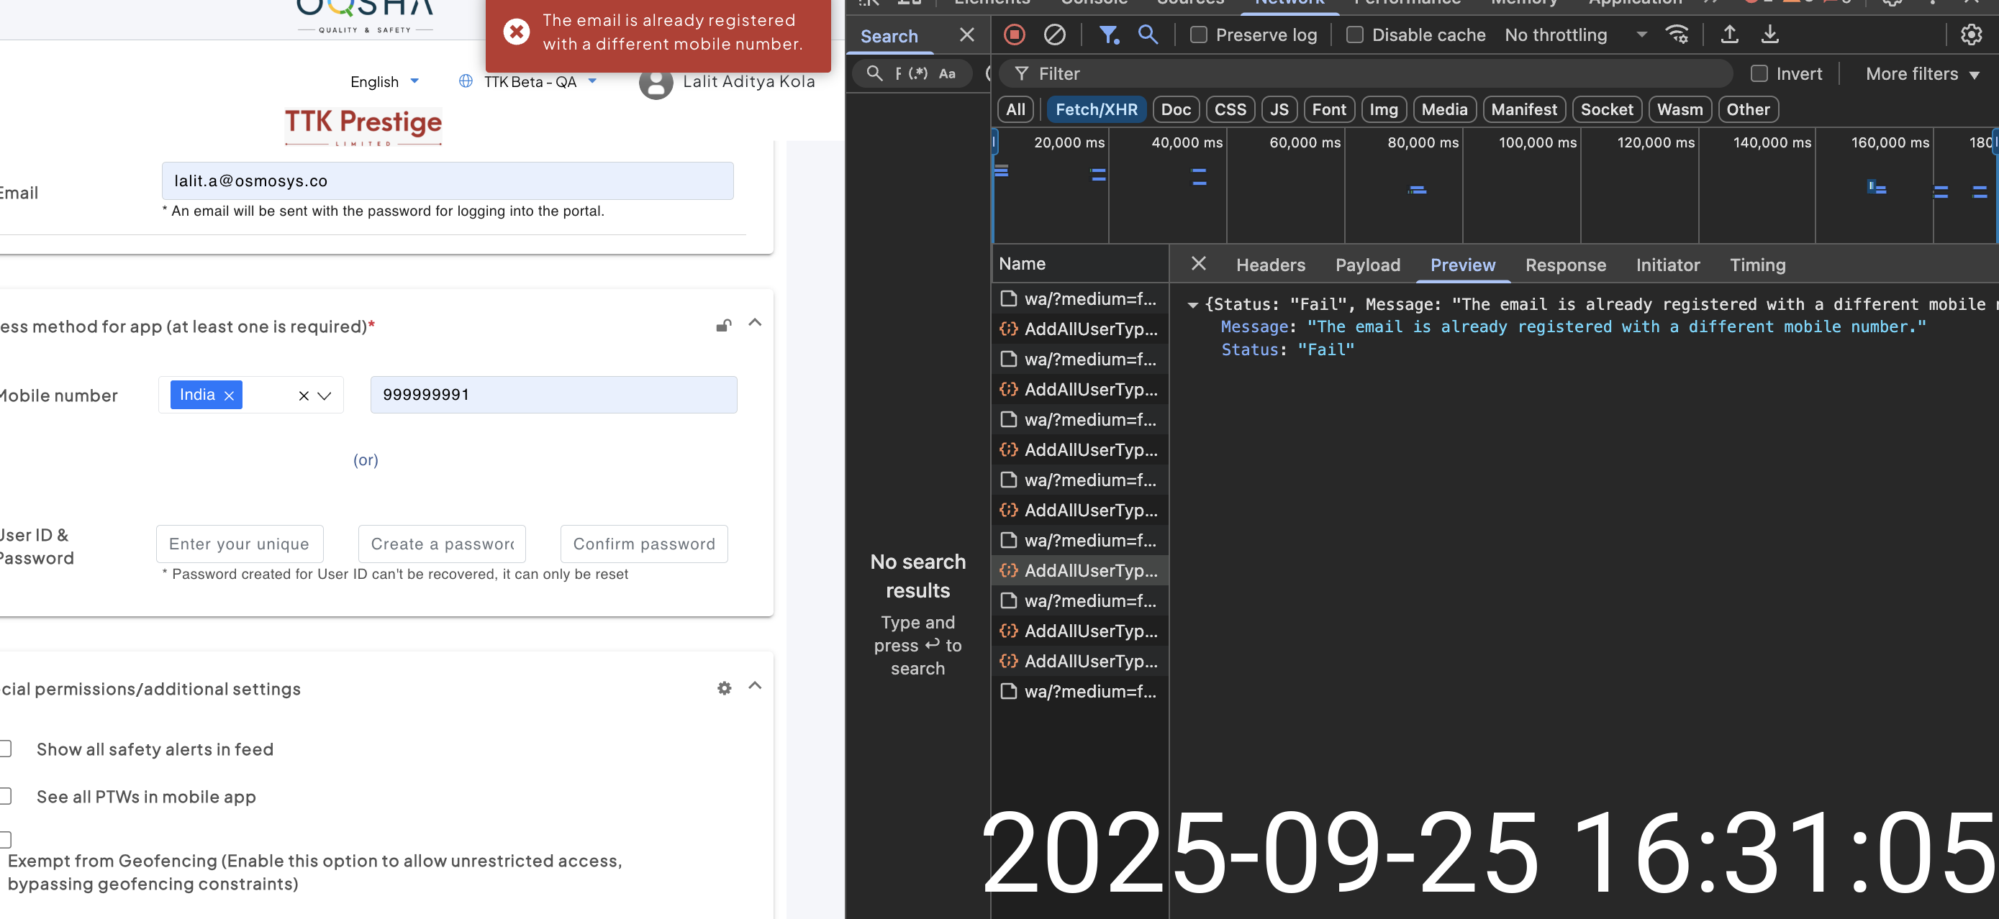Viewport: 1999px width, 919px height.
Task: Switch to the Response tab
Action: (x=1565, y=265)
